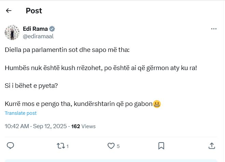Click the grimacing emoji in the post

click(x=157, y=104)
